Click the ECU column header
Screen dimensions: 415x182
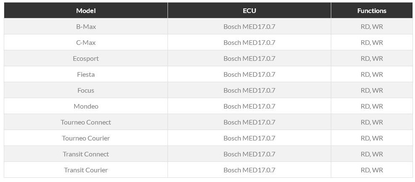click(x=249, y=10)
